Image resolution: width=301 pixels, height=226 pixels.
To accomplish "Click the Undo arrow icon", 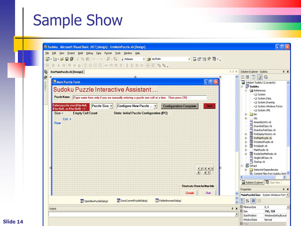I will pyautogui.click(x=94, y=59).
